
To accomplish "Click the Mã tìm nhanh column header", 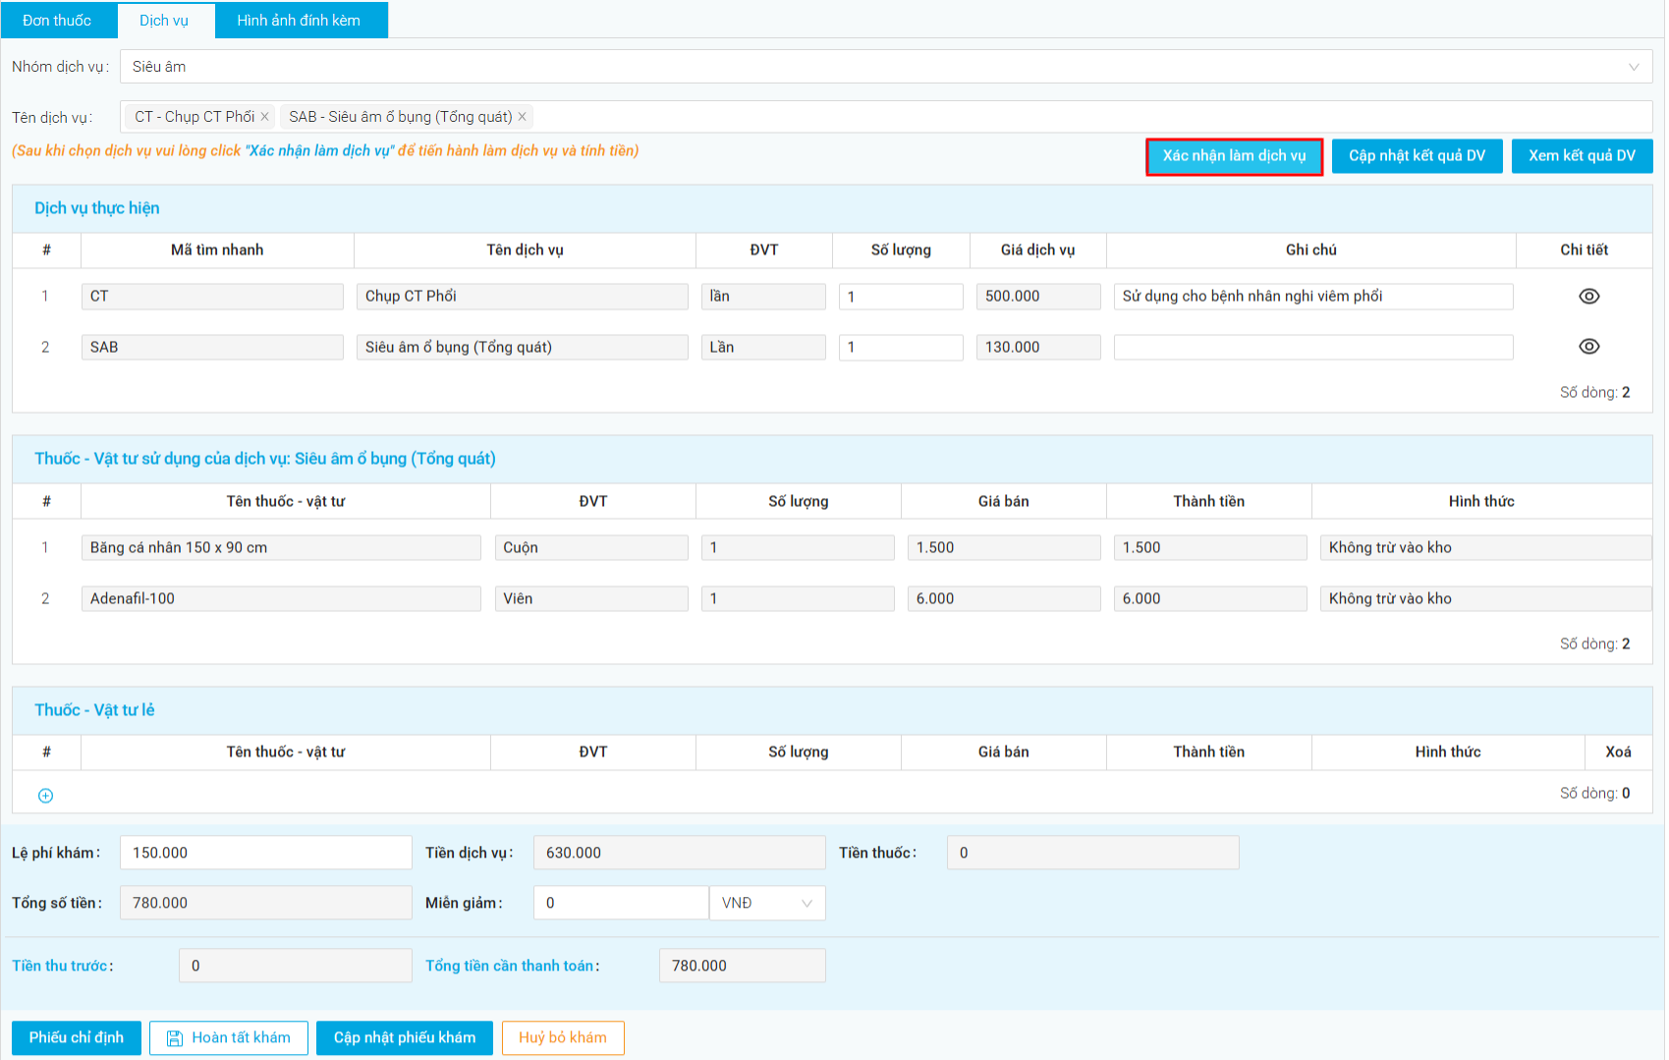I will pos(217,251).
